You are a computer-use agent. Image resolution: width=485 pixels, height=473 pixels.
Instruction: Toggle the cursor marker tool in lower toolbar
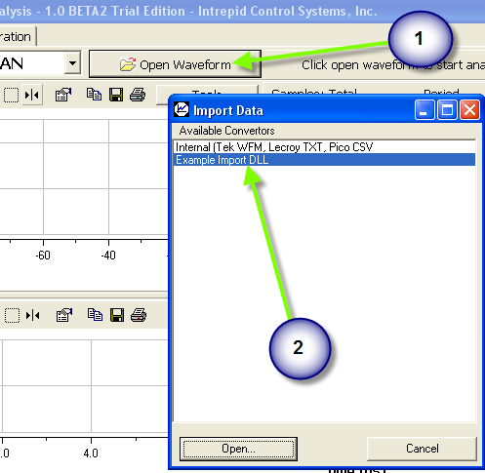click(x=33, y=315)
